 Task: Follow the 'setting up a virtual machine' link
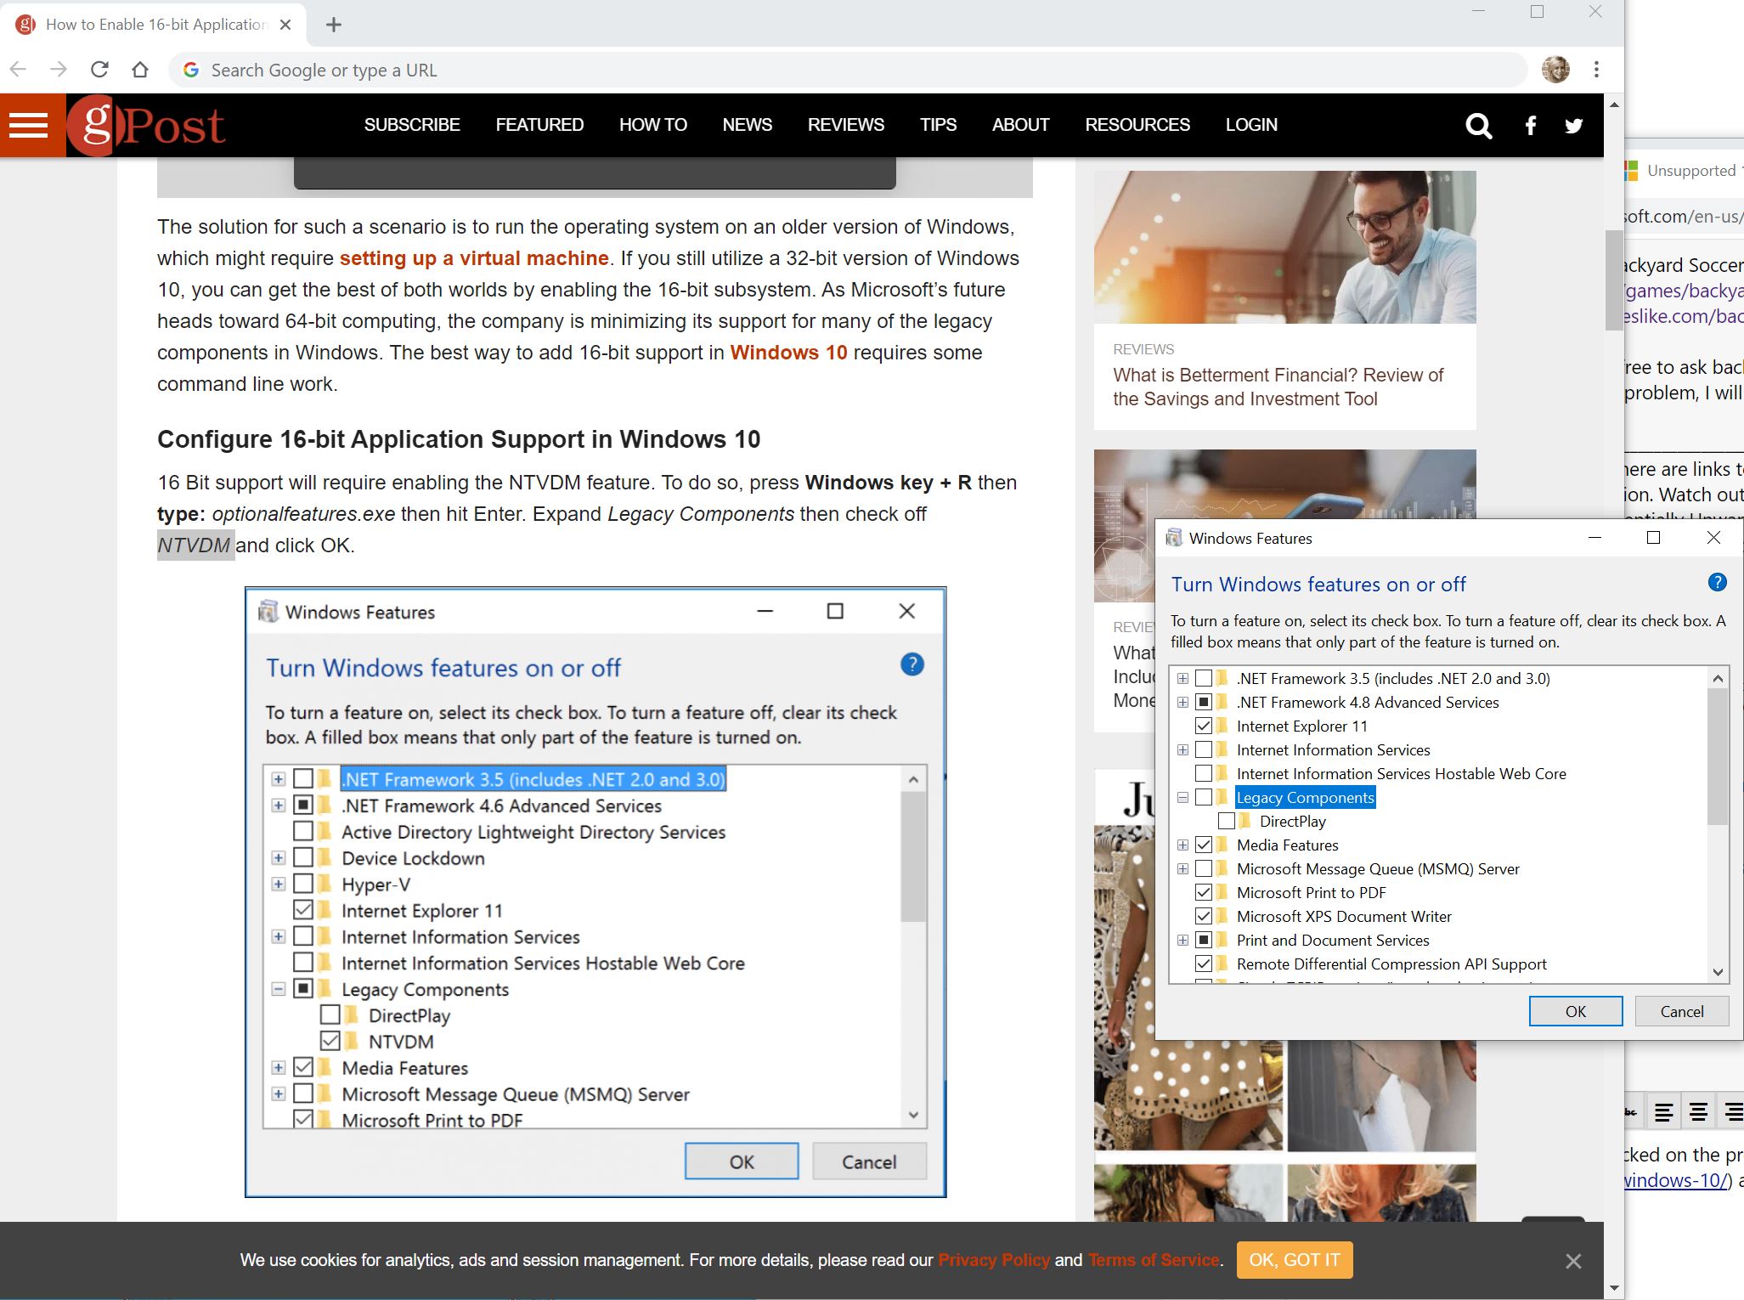pos(474,258)
